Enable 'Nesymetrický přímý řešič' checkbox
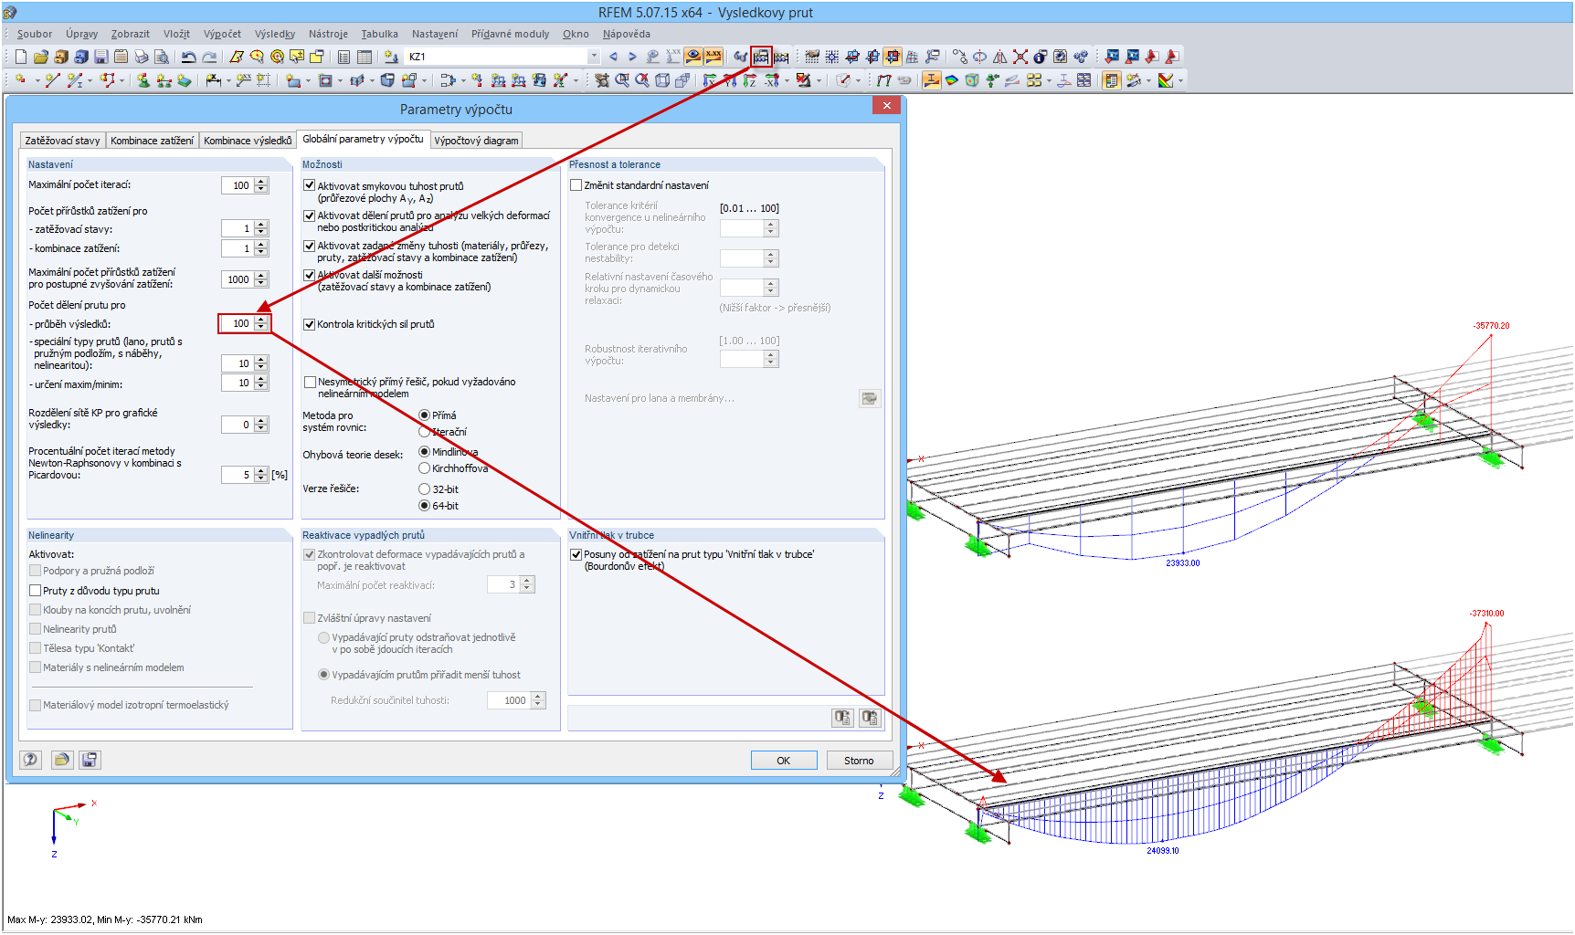Viewport: 1575px width, 935px height. pos(310,382)
